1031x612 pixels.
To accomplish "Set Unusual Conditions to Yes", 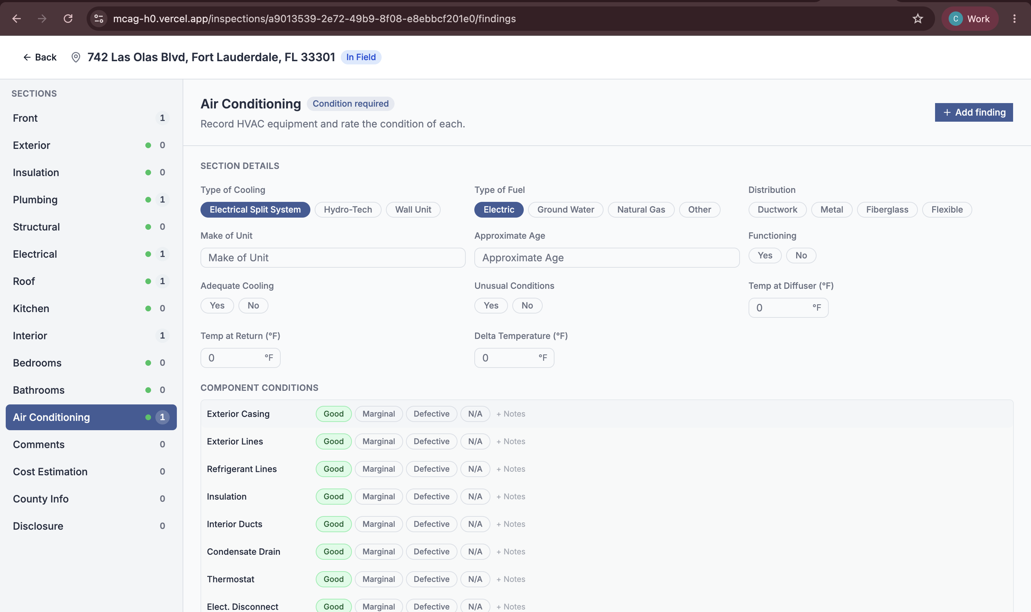I will coord(491,306).
